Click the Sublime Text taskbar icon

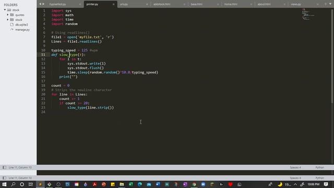(40, 184)
